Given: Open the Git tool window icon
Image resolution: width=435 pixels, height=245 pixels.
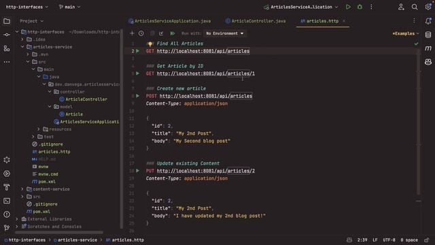Looking at the screenshot, I should 7,228.
